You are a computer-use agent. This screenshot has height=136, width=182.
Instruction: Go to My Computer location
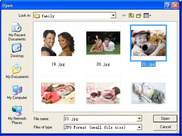[17, 92]
